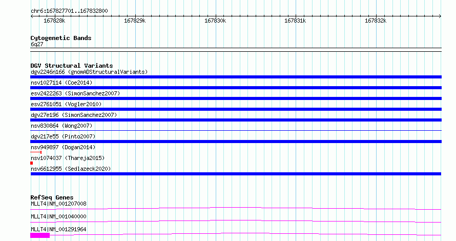Click the blue bar under dgv27e196
The width and height of the screenshot is (456, 241).
pyautogui.click(x=236, y=120)
